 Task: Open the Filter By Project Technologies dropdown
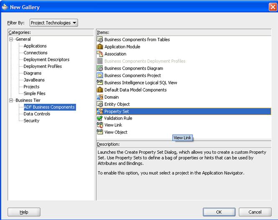[53, 23]
